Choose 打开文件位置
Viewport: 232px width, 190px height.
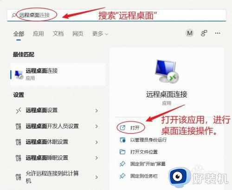(x=144, y=152)
